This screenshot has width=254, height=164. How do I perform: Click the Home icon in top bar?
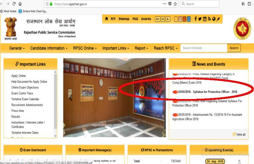tap(107, 19)
